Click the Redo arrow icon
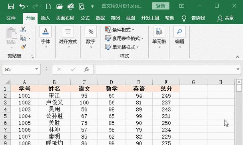 pos(35,6)
